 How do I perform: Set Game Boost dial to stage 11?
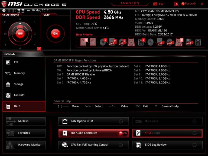point(5,22)
